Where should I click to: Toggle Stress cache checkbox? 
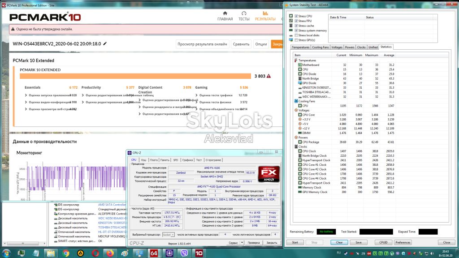tap(296, 26)
